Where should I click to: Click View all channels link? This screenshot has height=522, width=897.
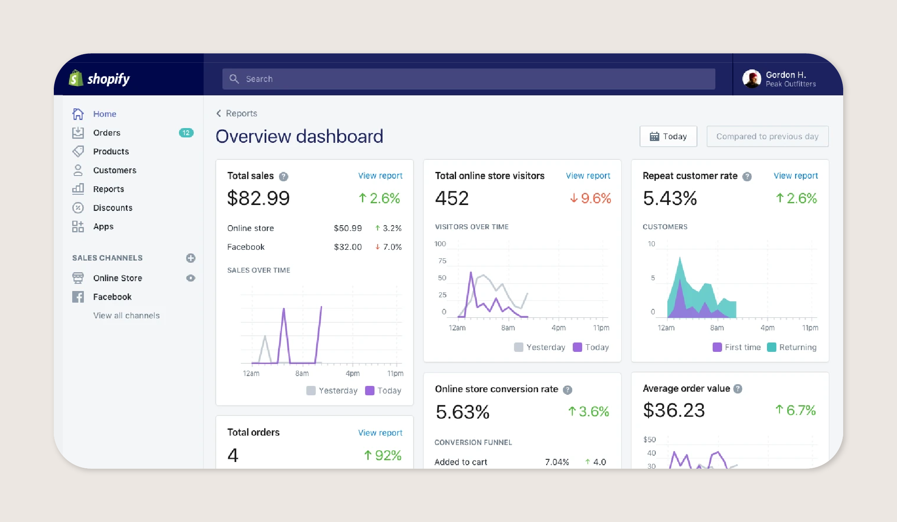(126, 316)
